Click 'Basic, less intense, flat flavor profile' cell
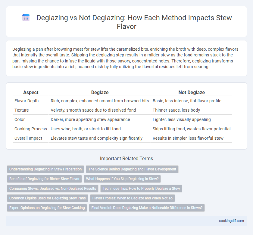This screenshot has height=235, width=253. tap(192, 101)
